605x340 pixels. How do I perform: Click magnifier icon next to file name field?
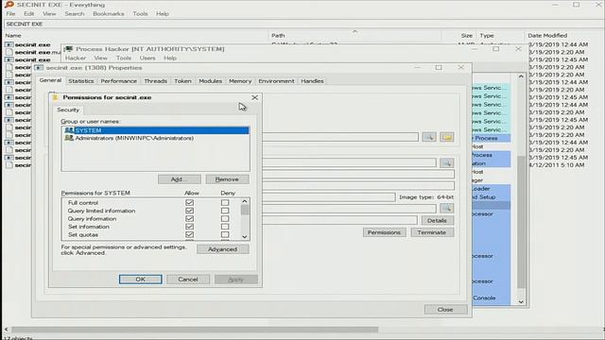coord(428,137)
